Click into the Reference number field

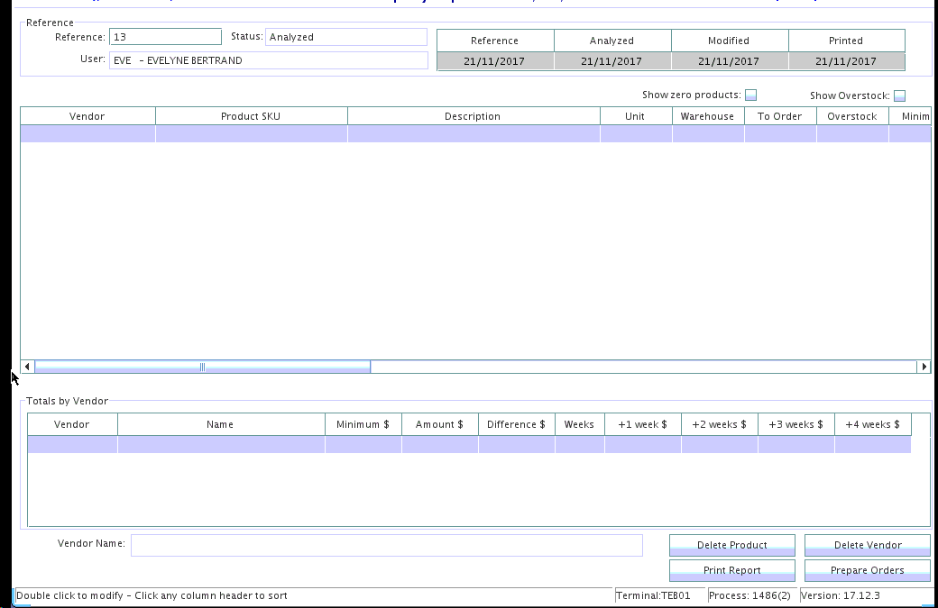[x=165, y=37]
